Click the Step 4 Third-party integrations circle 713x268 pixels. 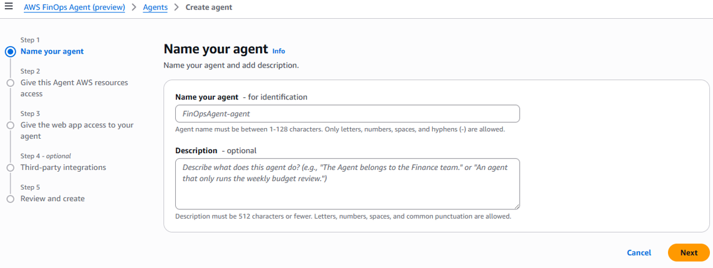(11, 167)
